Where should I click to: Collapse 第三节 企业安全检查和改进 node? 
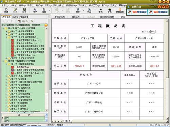[6, 37]
